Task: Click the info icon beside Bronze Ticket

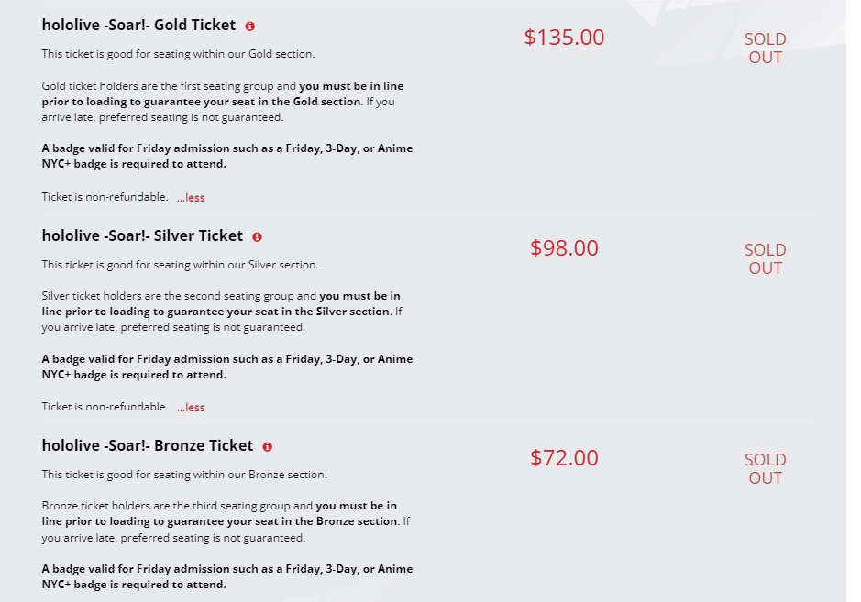Action: tap(267, 447)
